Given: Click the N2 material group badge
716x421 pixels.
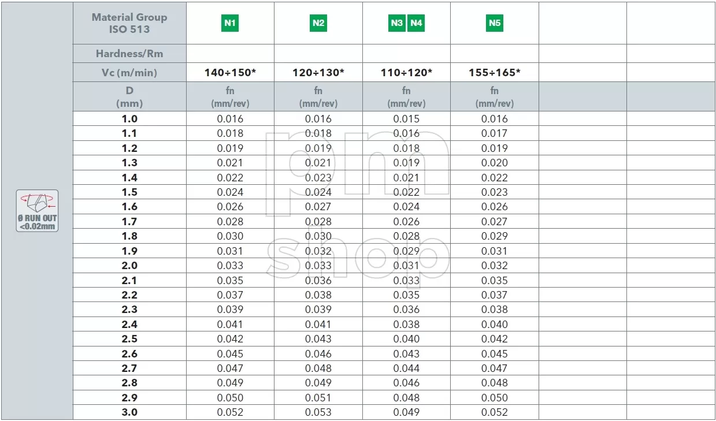Looking at the screenshot, I should point(318,23).
